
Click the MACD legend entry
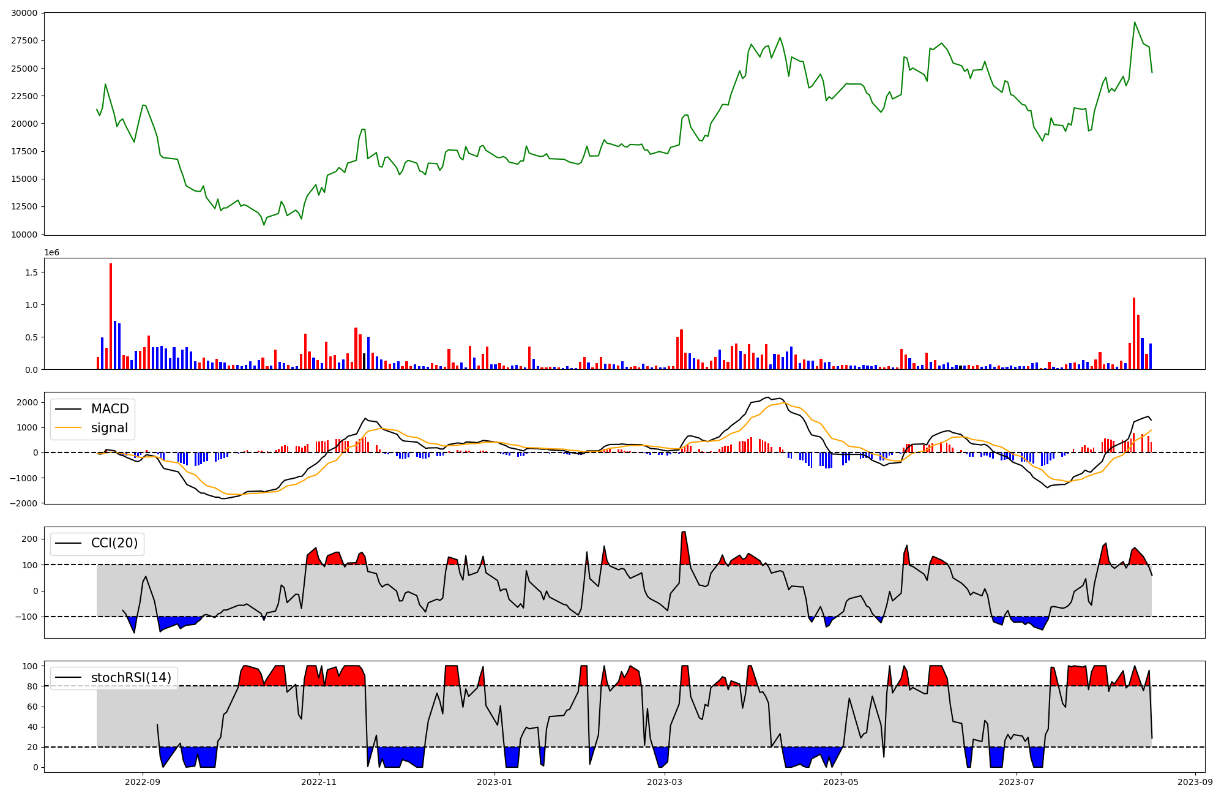[110, 409]
